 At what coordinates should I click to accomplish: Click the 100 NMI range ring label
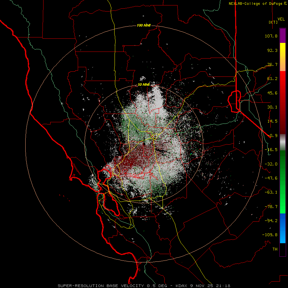(x=144, y=25)
